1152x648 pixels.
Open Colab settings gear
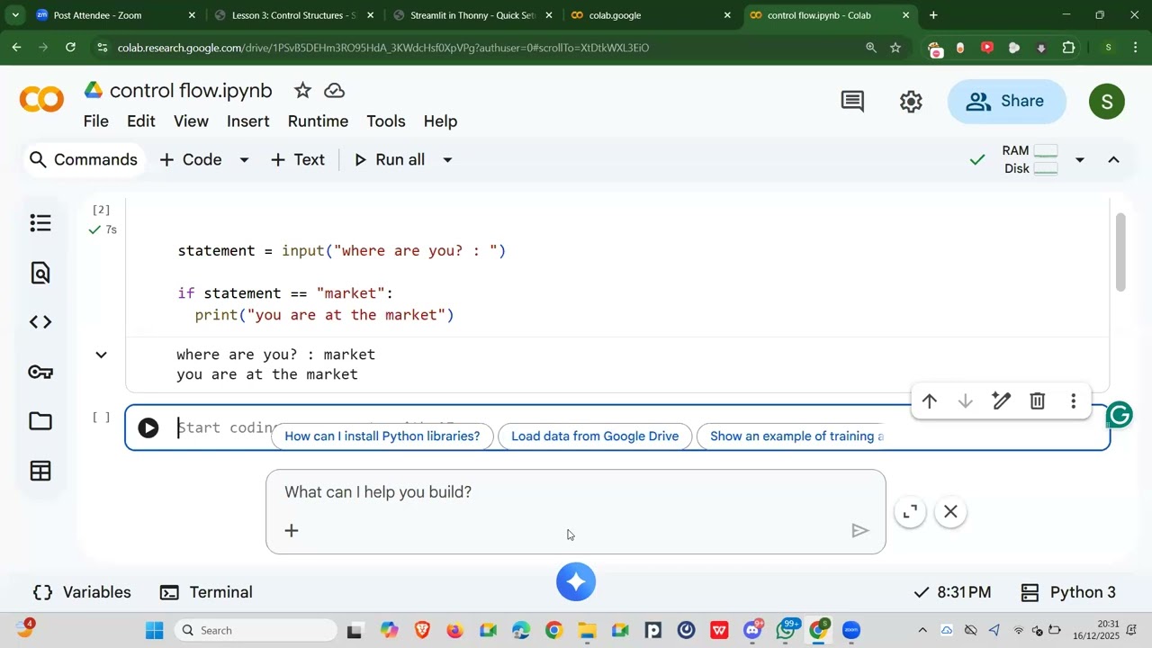(x=911, y=101)
